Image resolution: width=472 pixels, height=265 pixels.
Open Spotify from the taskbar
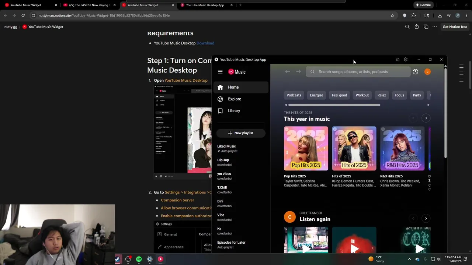click(x=139, y=259)
